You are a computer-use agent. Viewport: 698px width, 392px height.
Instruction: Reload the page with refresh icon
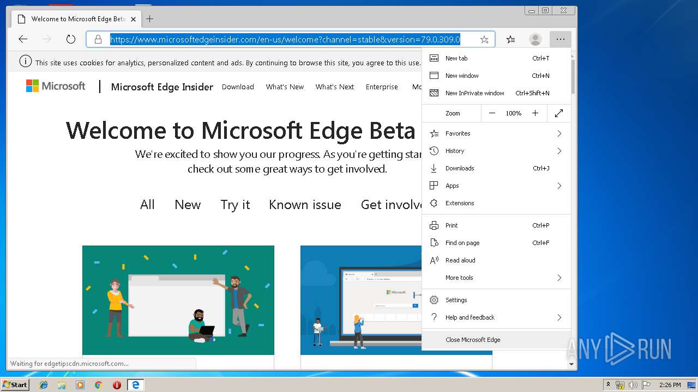click(70, 39)
